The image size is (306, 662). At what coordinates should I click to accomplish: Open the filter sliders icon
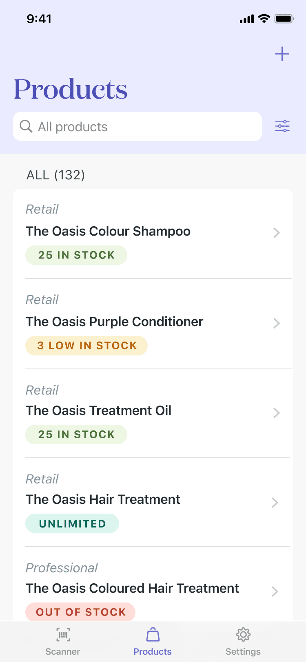(x=282, y=126)
